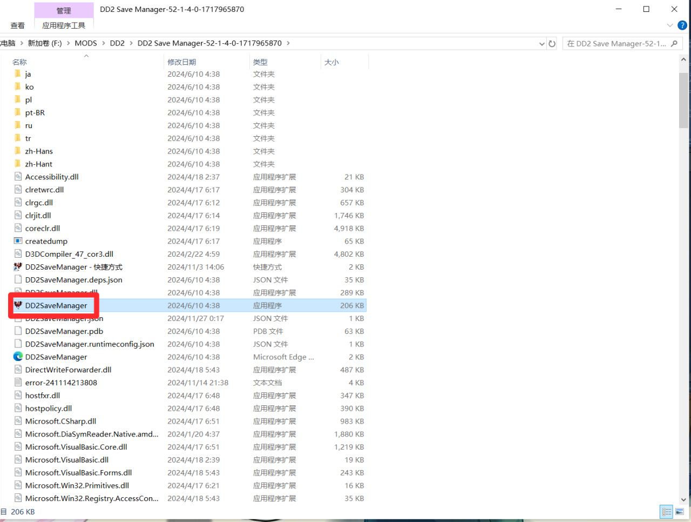Switch to details view icon

[x=667, y=511]
